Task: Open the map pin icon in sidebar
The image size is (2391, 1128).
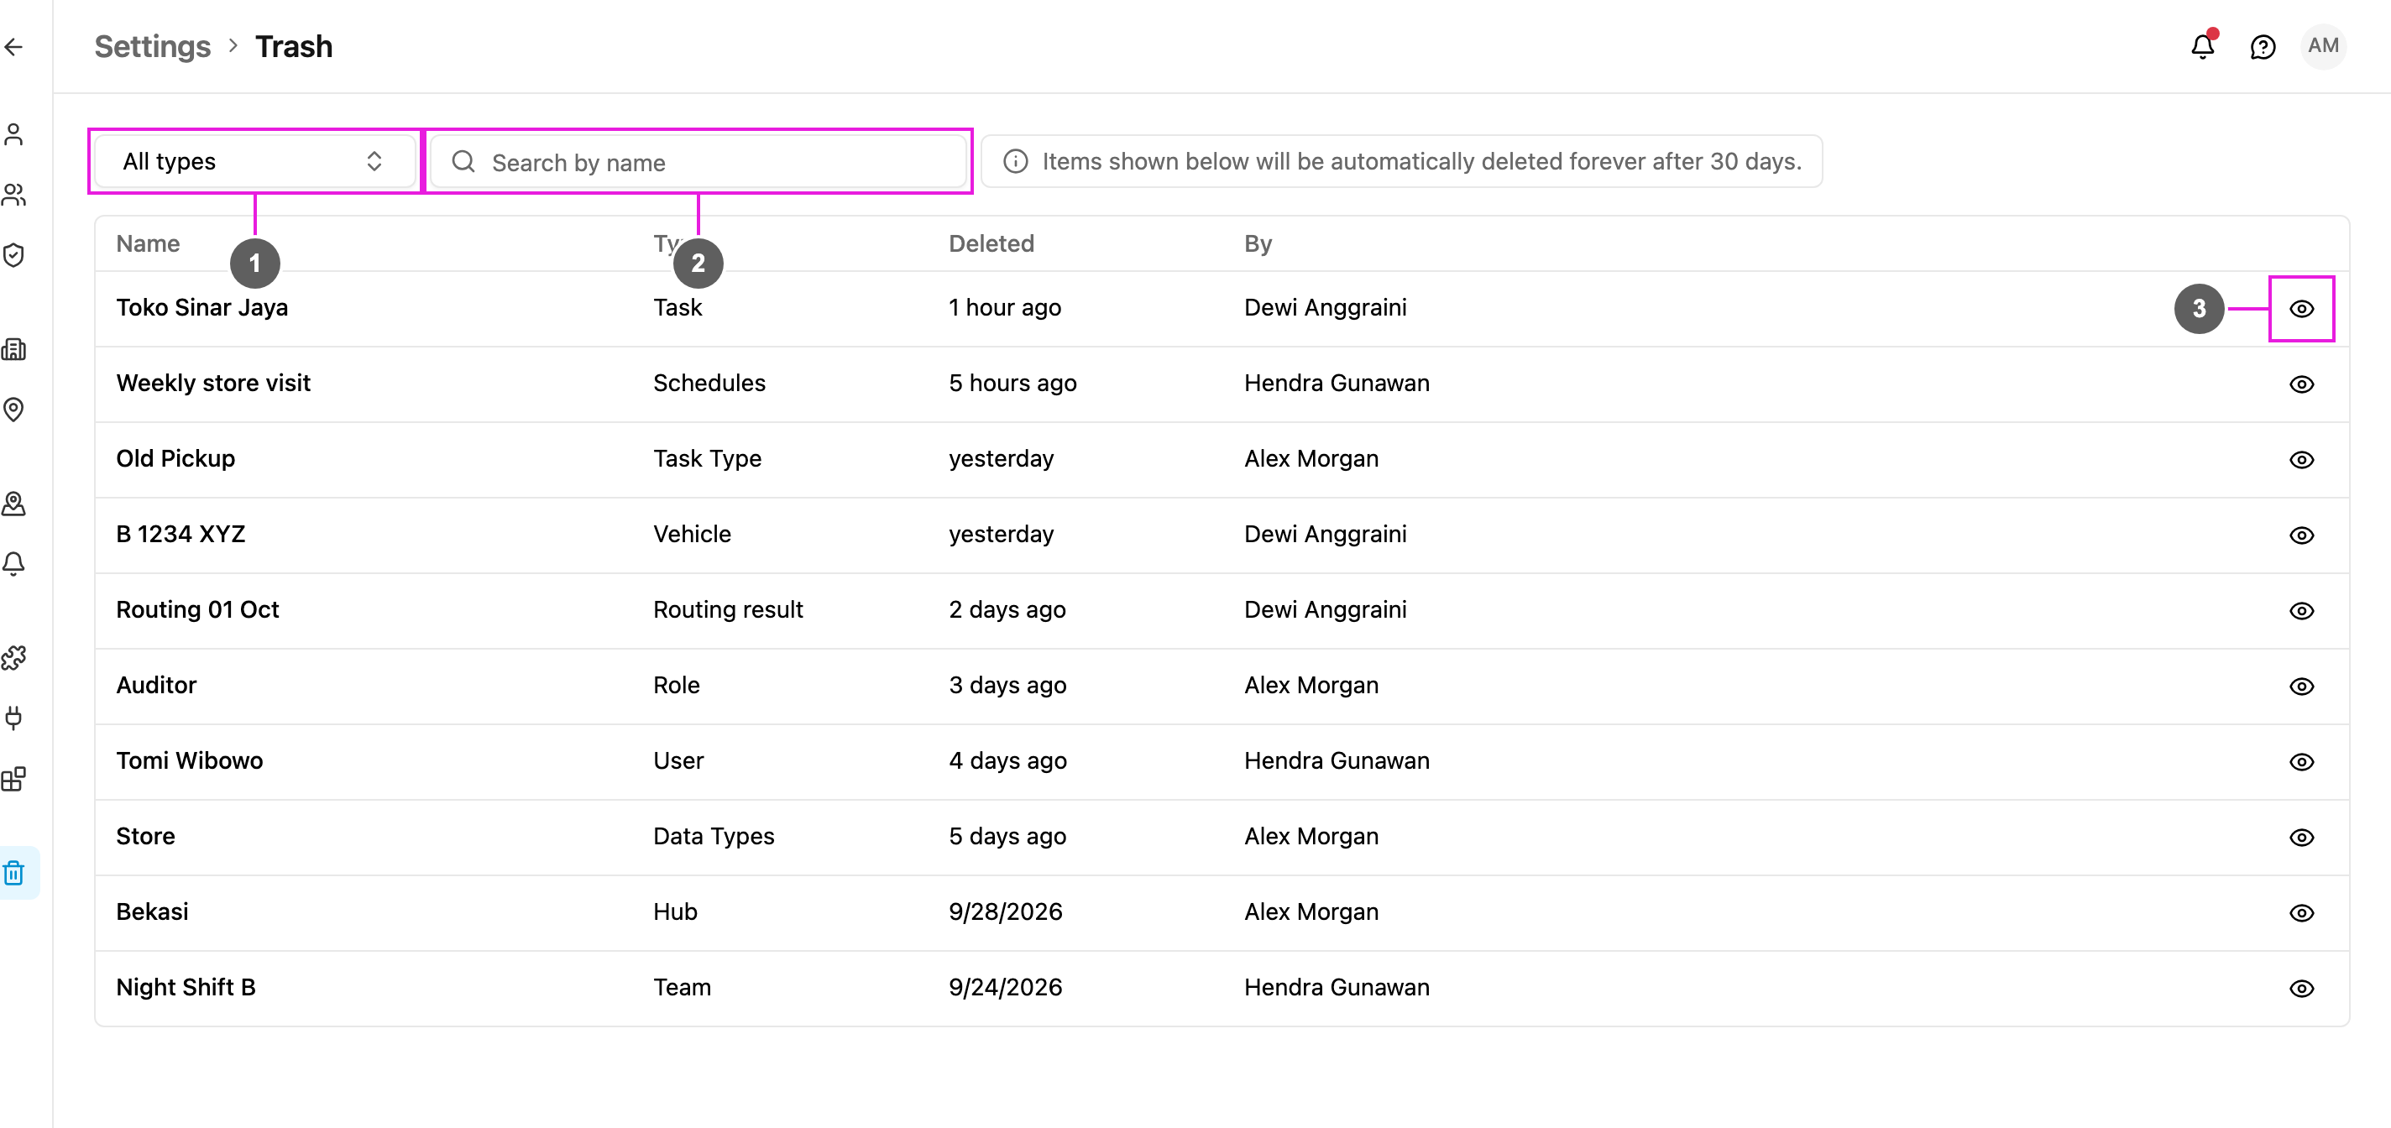Action: click(x=14, y=409)
